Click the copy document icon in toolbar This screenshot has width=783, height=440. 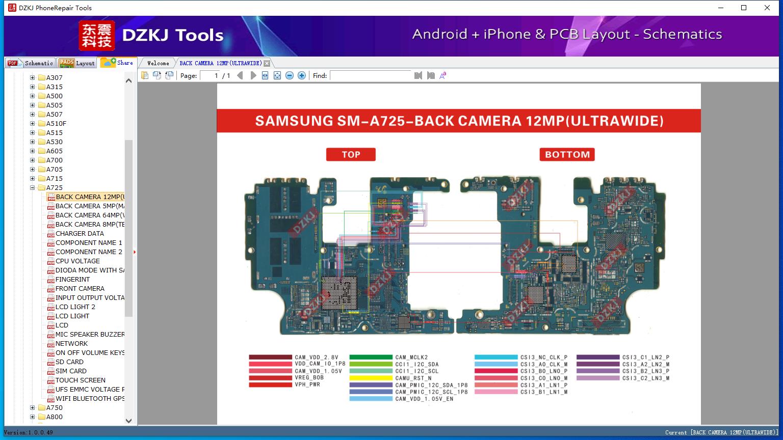click(145, 75)
